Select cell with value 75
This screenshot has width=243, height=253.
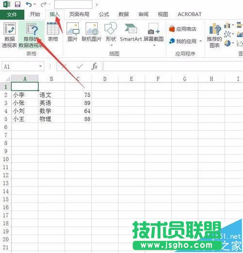click(78, 95)
